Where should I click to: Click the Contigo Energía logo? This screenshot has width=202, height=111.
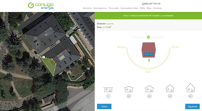[x=41, y=6]
